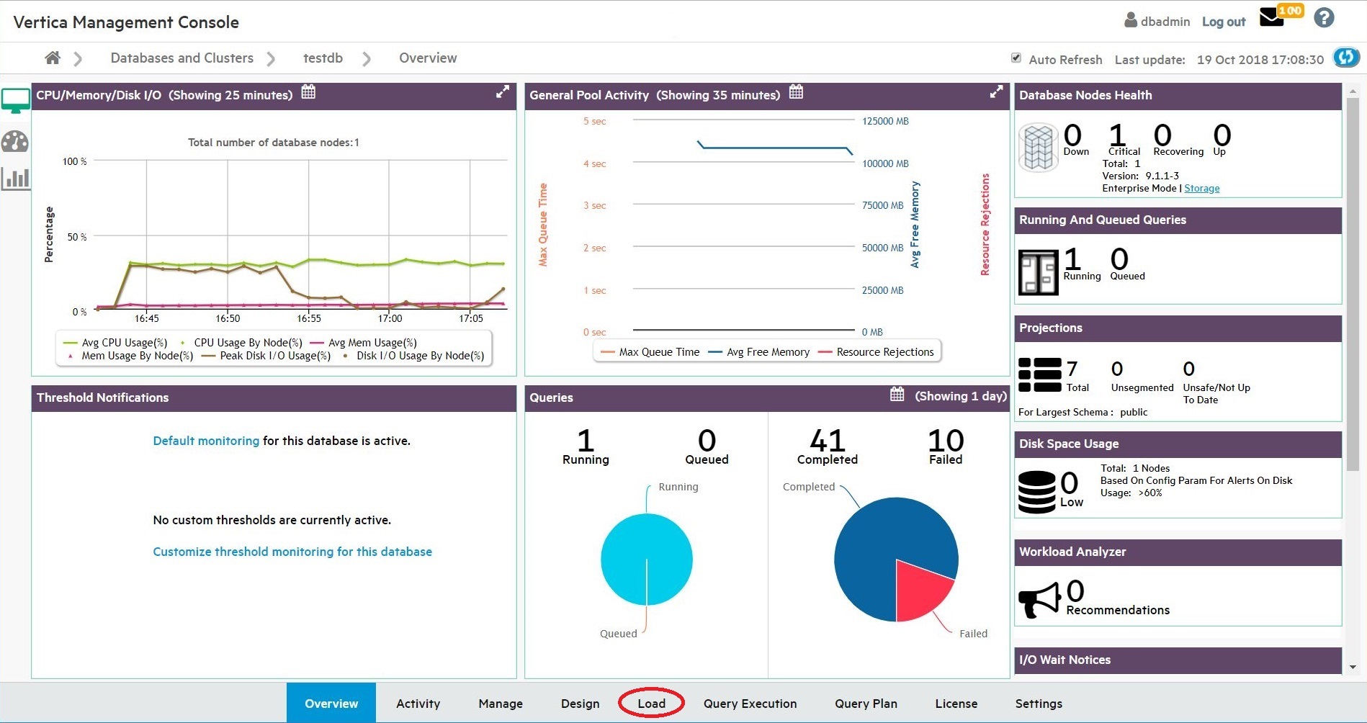Click Customize threshold monitoring for this database

292,552
